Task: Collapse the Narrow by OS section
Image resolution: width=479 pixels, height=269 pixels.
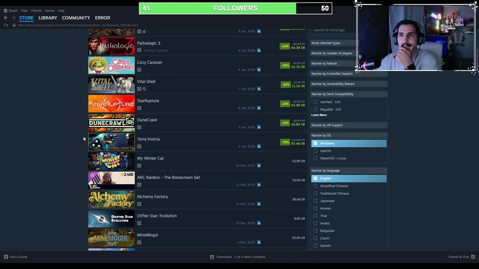Action: point(348,135)
